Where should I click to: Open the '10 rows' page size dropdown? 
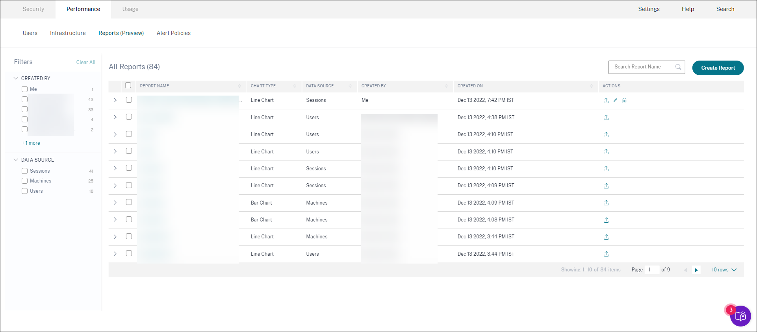724,270
